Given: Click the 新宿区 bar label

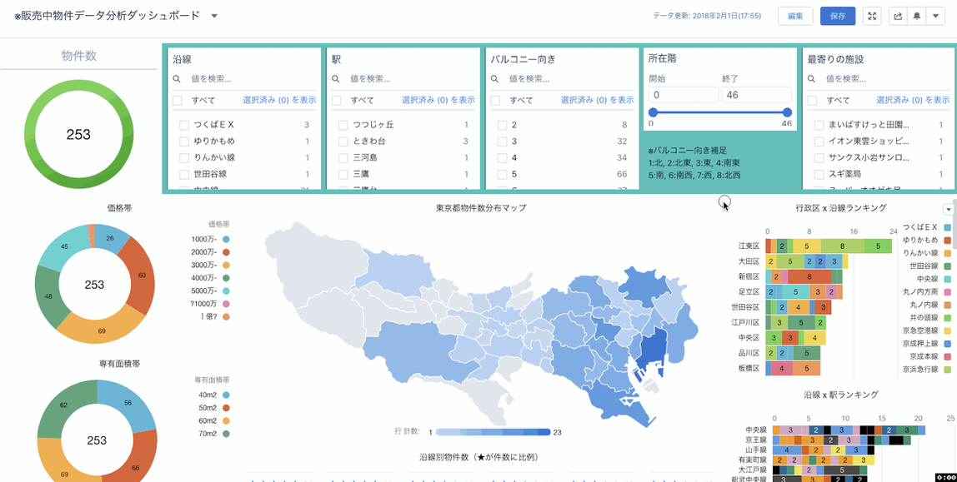Looking at the screenshot, I should click(749, 276).
